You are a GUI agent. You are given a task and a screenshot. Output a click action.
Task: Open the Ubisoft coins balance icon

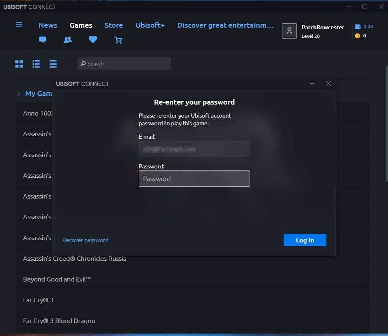pyautogui.click(x=357, y=36)
